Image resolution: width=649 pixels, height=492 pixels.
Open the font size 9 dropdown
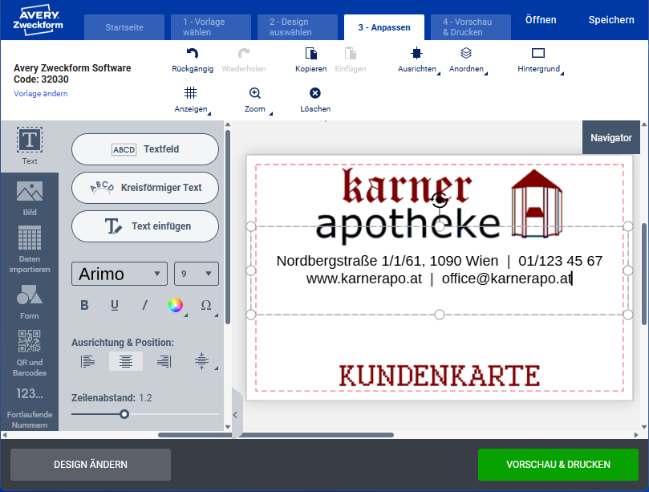click(x=197, y=274)
